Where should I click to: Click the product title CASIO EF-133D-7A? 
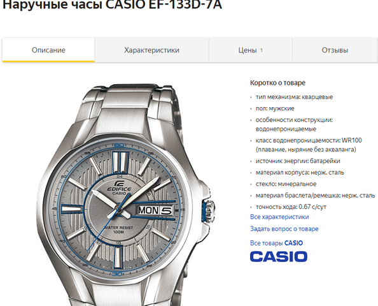(112, 5)
